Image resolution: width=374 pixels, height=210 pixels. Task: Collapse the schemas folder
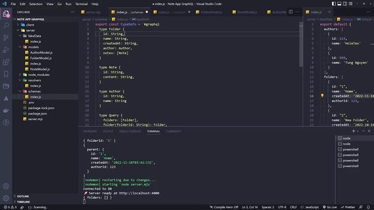[x=34, y=91]
